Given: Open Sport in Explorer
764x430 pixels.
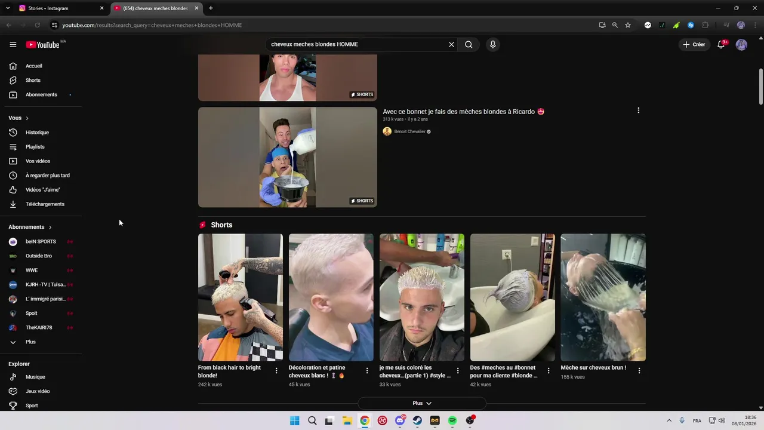Looking at the screenshot, I should tap(41, 406).
